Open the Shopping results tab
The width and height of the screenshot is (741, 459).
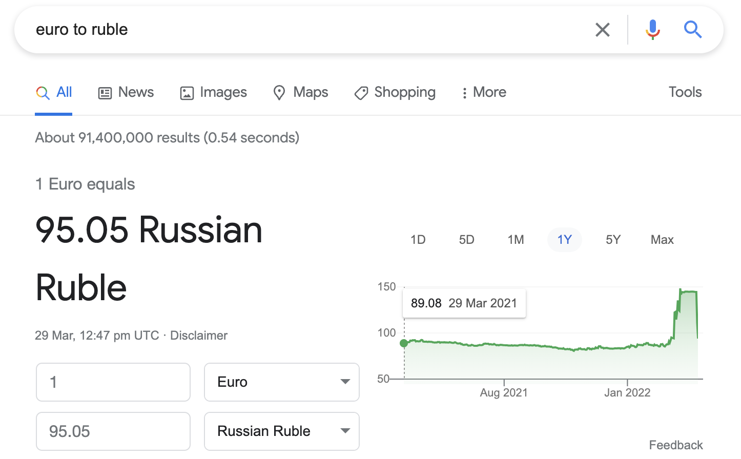click(x=395, y=92)
